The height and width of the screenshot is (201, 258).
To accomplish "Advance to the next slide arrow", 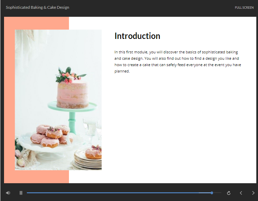I will [x=253, y=193].
